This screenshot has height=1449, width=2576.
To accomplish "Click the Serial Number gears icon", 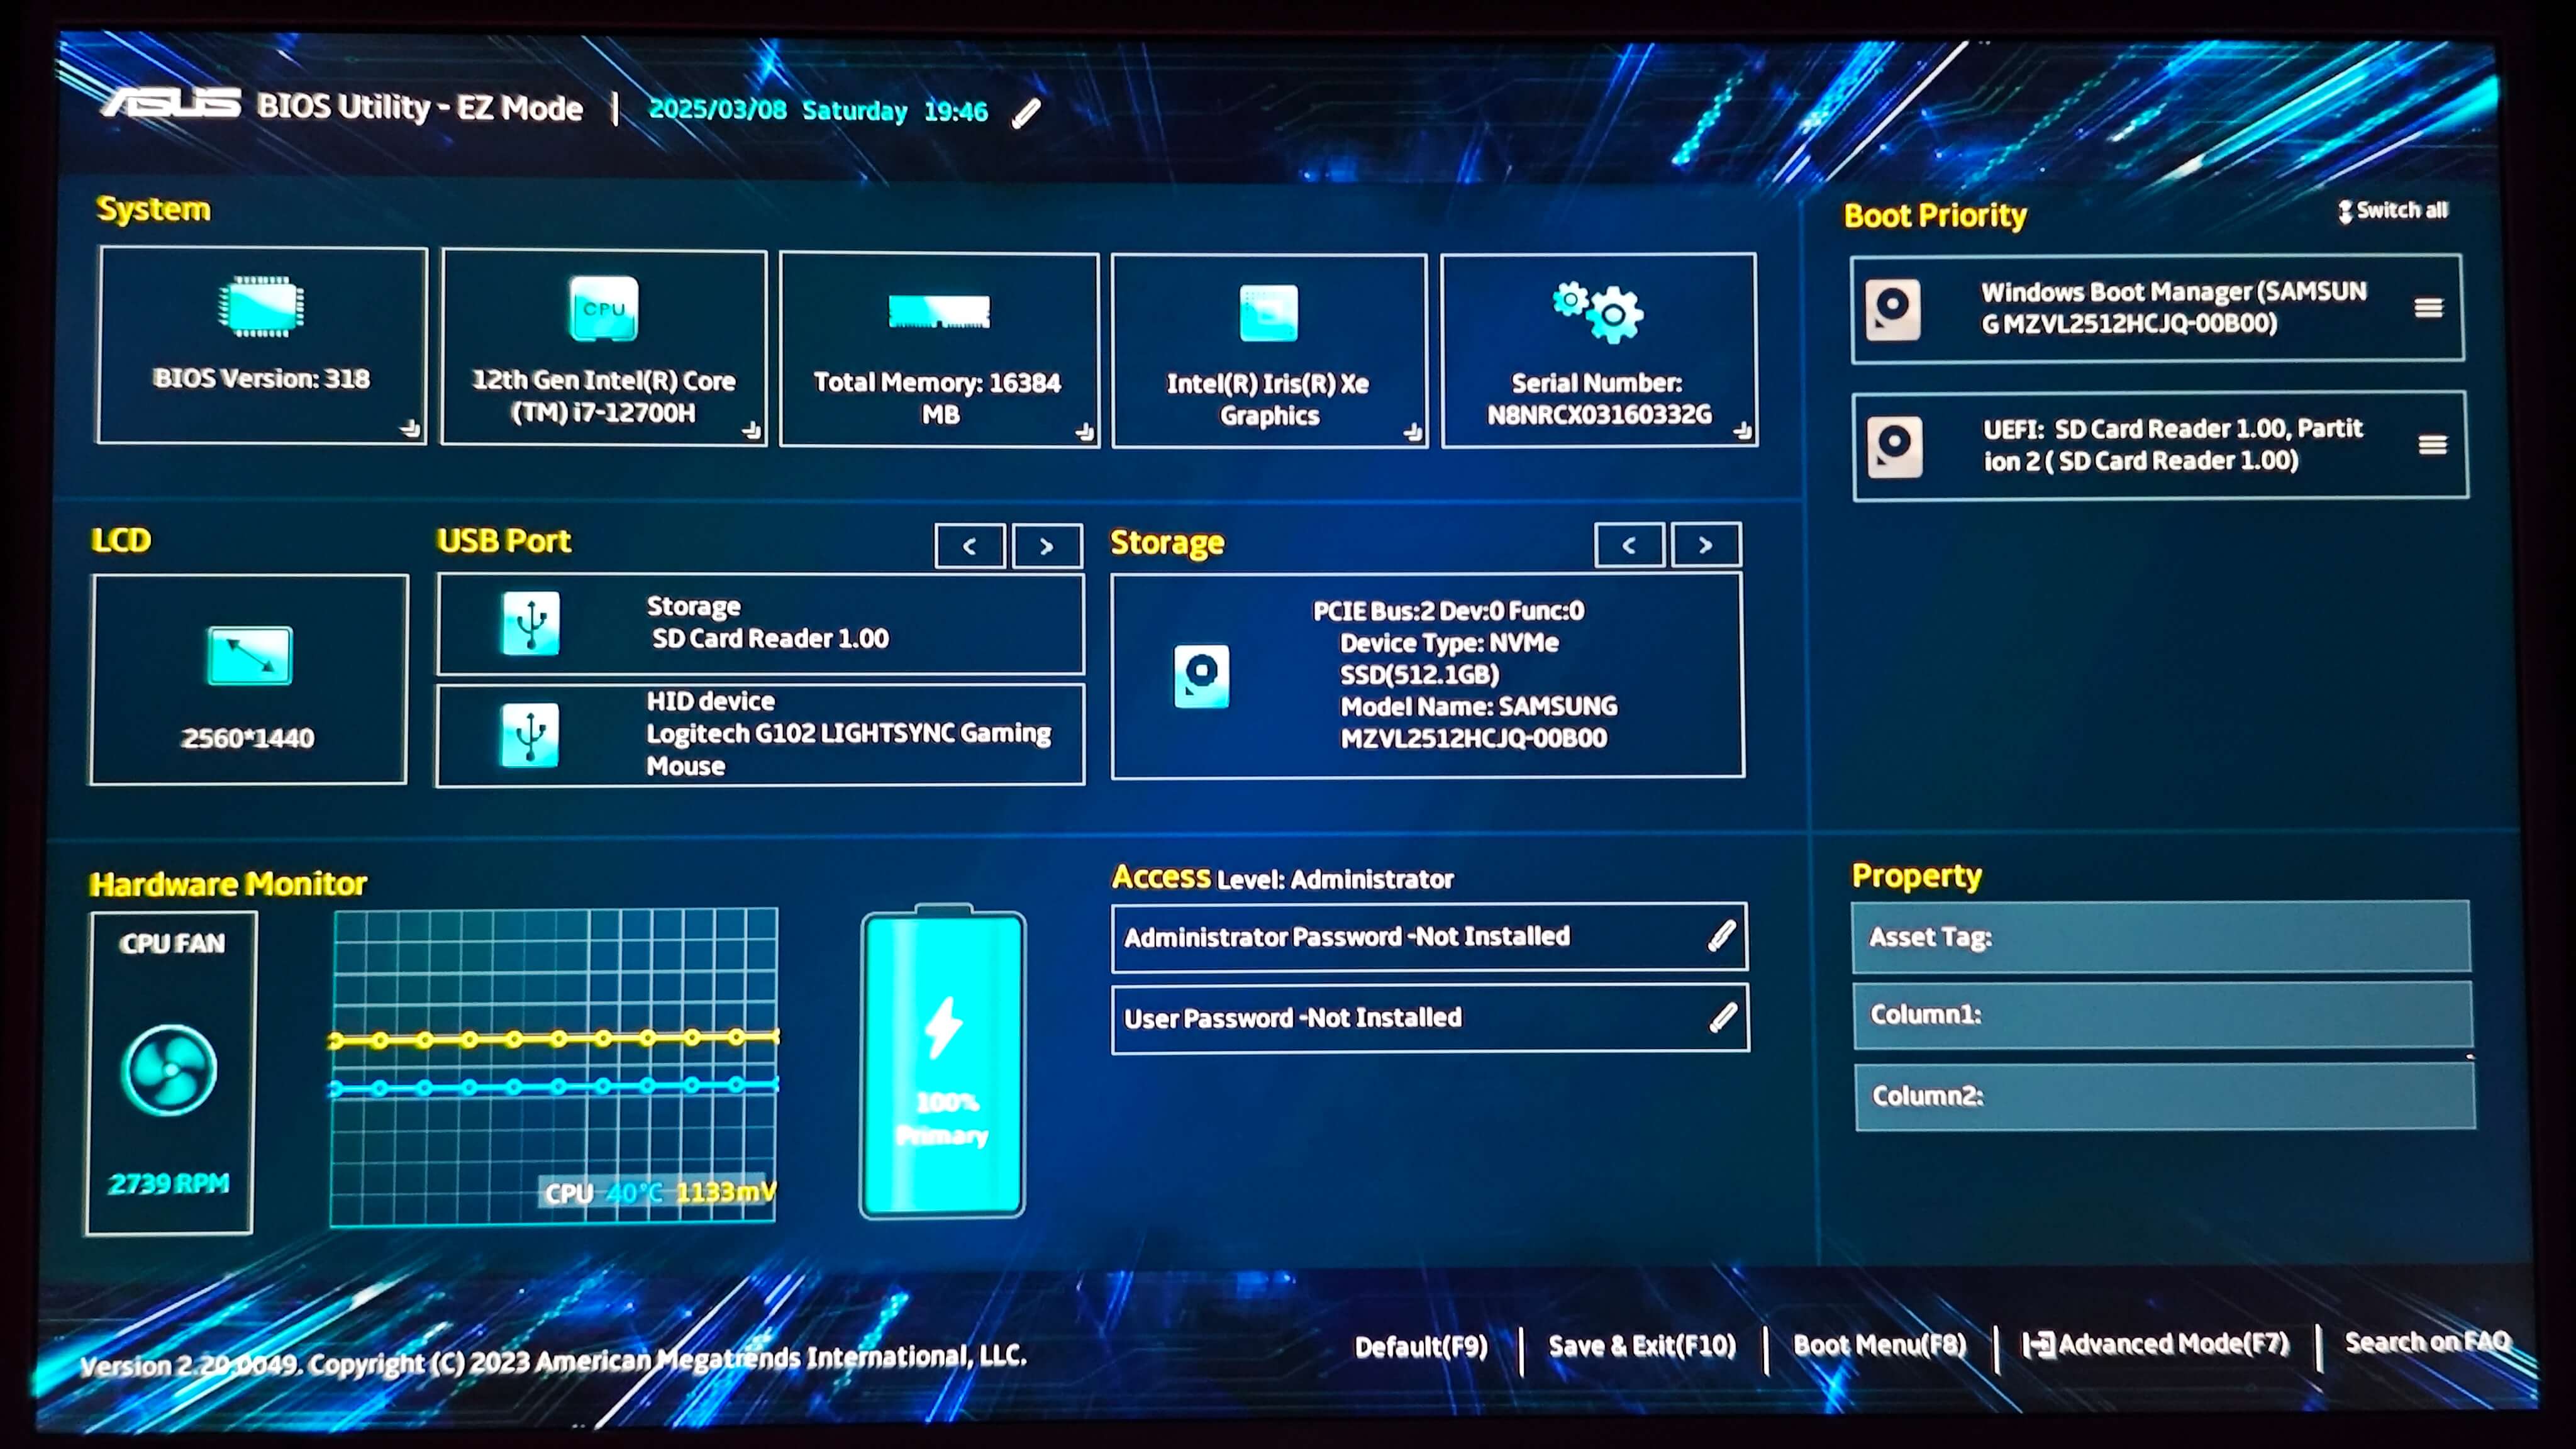I will (1597, 312).
